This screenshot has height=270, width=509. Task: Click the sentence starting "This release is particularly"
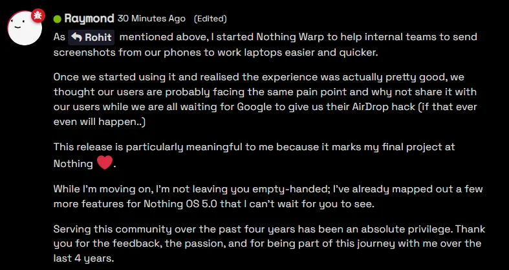point(252,148)
